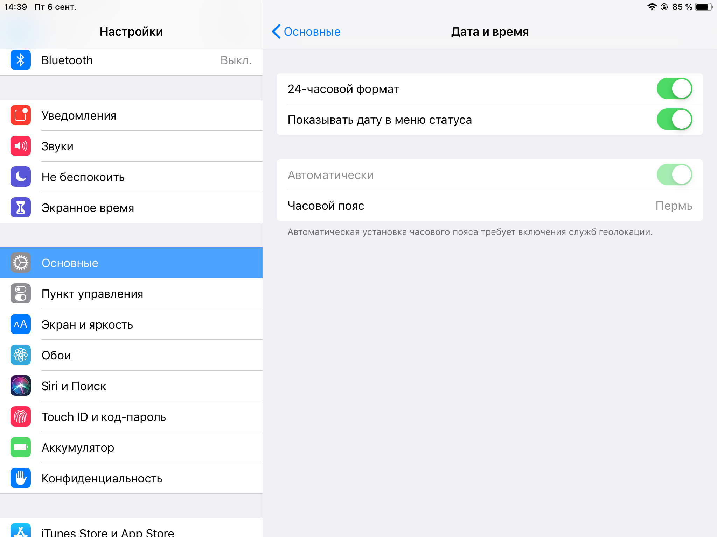Tap the date Пт 6 сент.
The width and height of the screenshot is (717, 537).
click(x=55, y=7)
